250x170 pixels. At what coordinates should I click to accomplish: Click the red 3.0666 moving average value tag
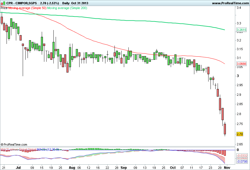[x=241, y=64]
